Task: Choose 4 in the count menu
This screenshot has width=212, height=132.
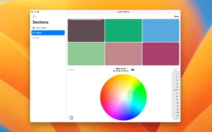Action: (x=177, y=84)
